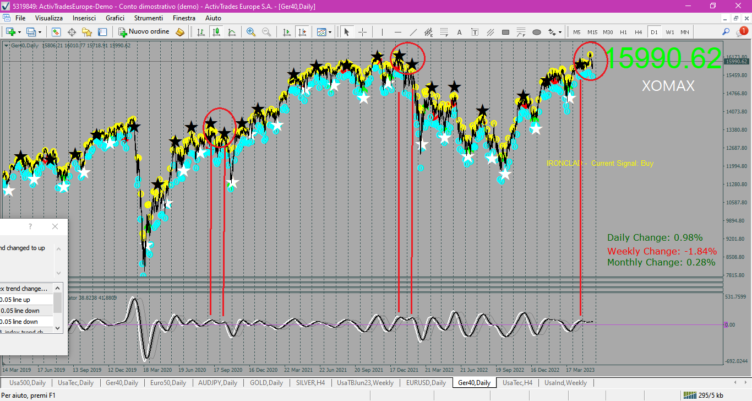Switch to UsaTBJun23,Weekly tab
The height and width of the screenshot is (401, 752).
point(365,383)
